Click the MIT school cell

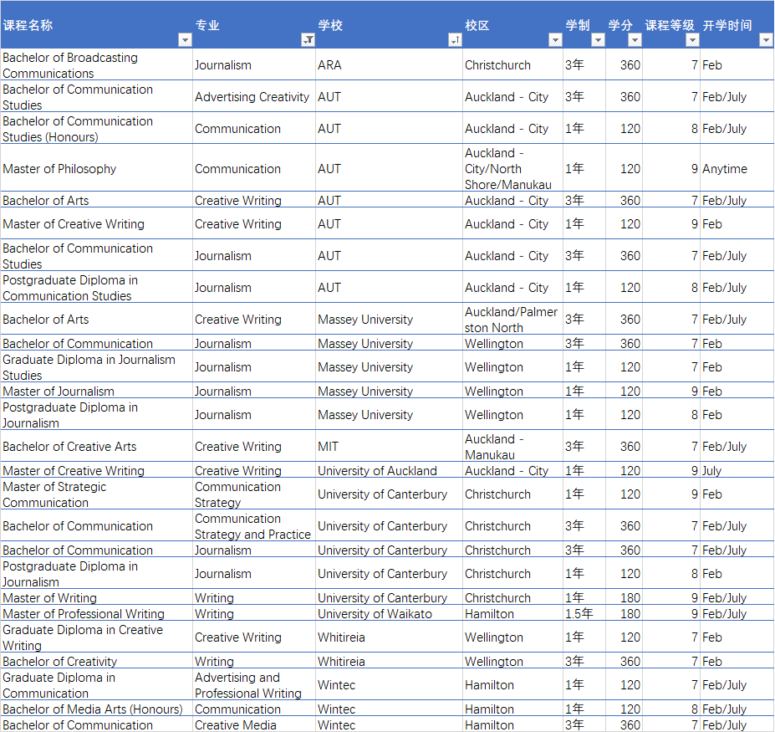389,447
